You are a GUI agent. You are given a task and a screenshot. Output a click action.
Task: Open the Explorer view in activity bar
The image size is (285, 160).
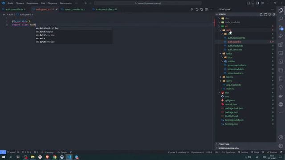tap(281, 10)
